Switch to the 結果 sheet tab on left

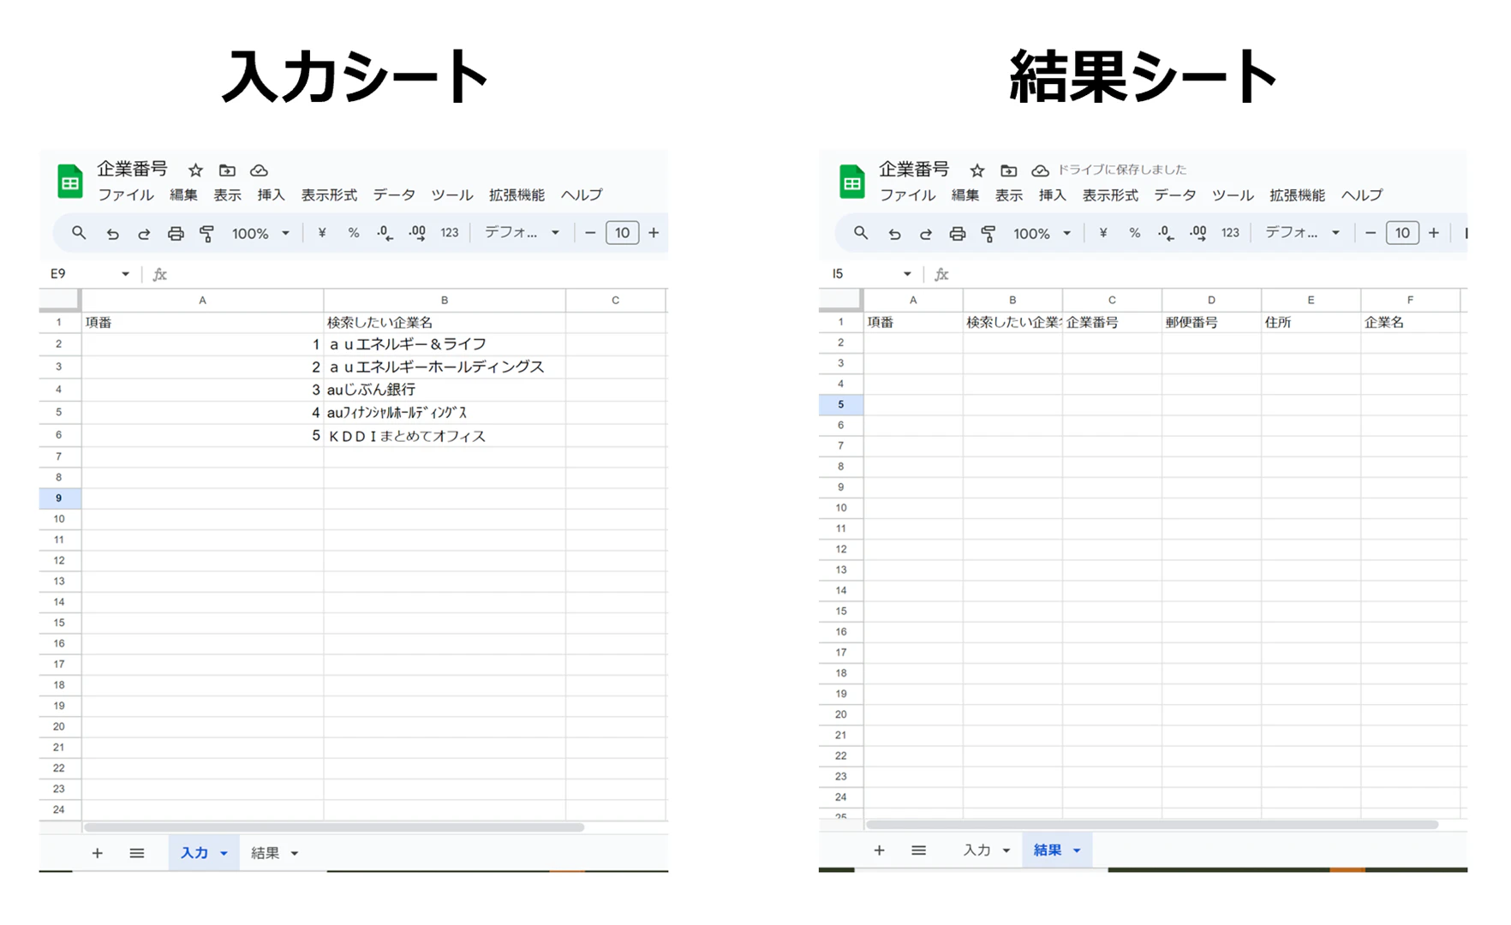point(274,853)
